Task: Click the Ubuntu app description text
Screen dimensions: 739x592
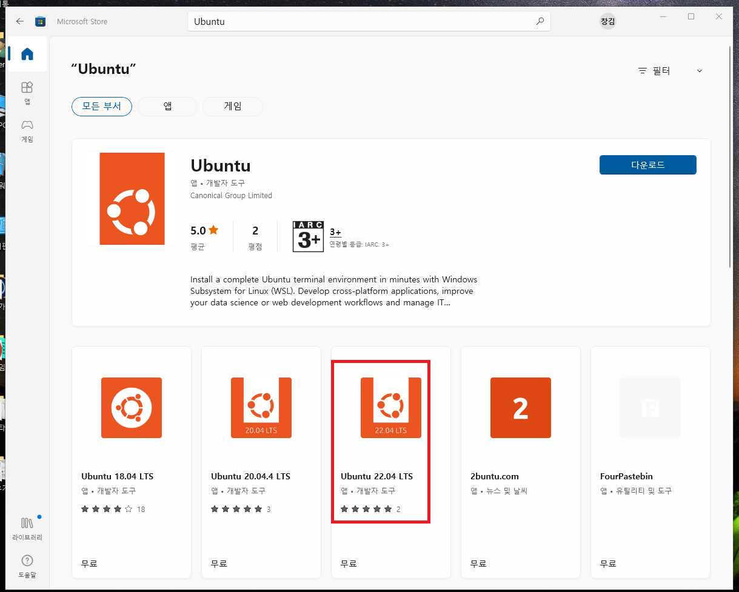Action: click(x=333, y=291)
